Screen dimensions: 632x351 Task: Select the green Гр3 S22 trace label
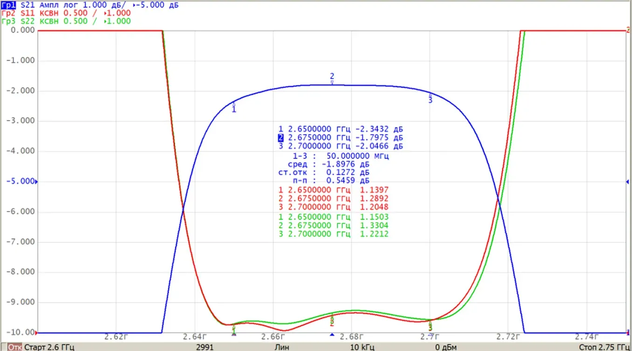pyautogui.click(x=8, y=21)
